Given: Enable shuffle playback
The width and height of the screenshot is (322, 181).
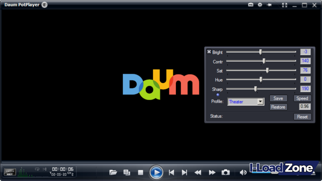Looking at the screenshot, I should tap(45, 169).
